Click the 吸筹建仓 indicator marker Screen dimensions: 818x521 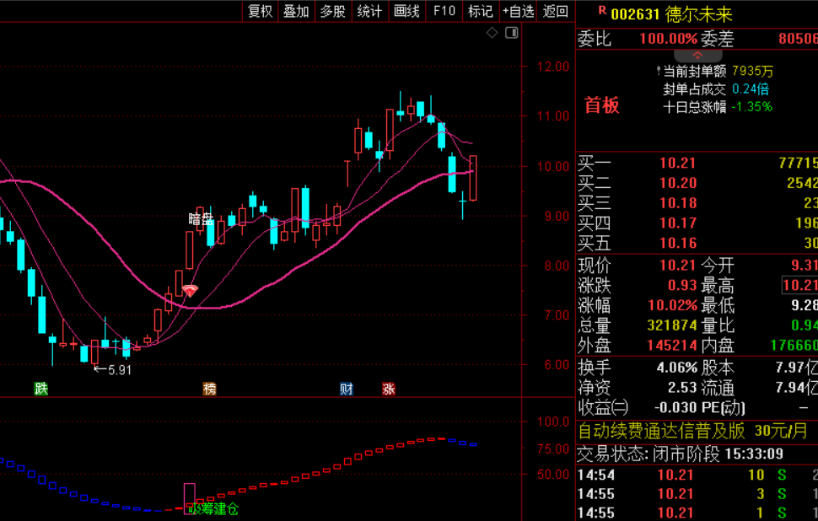pyautogui.click(x=213, y=508)
